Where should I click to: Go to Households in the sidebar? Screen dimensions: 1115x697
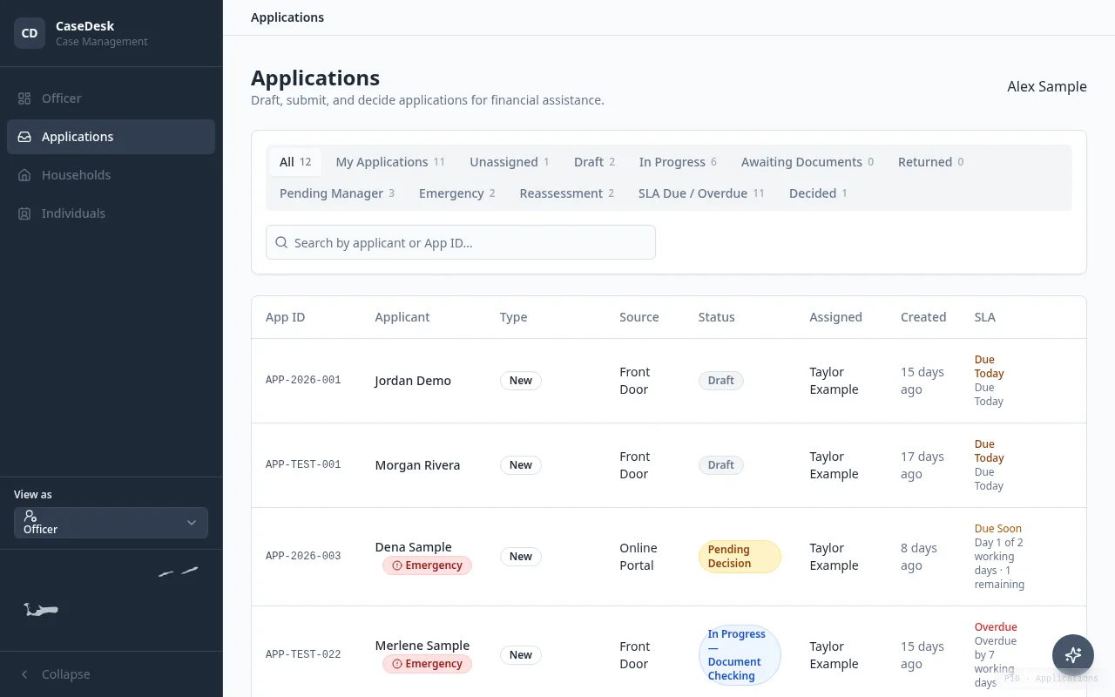point(111,175)
